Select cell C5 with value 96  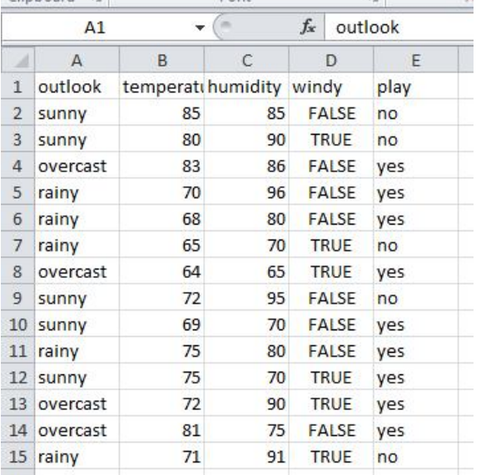(x=246, y=192)
